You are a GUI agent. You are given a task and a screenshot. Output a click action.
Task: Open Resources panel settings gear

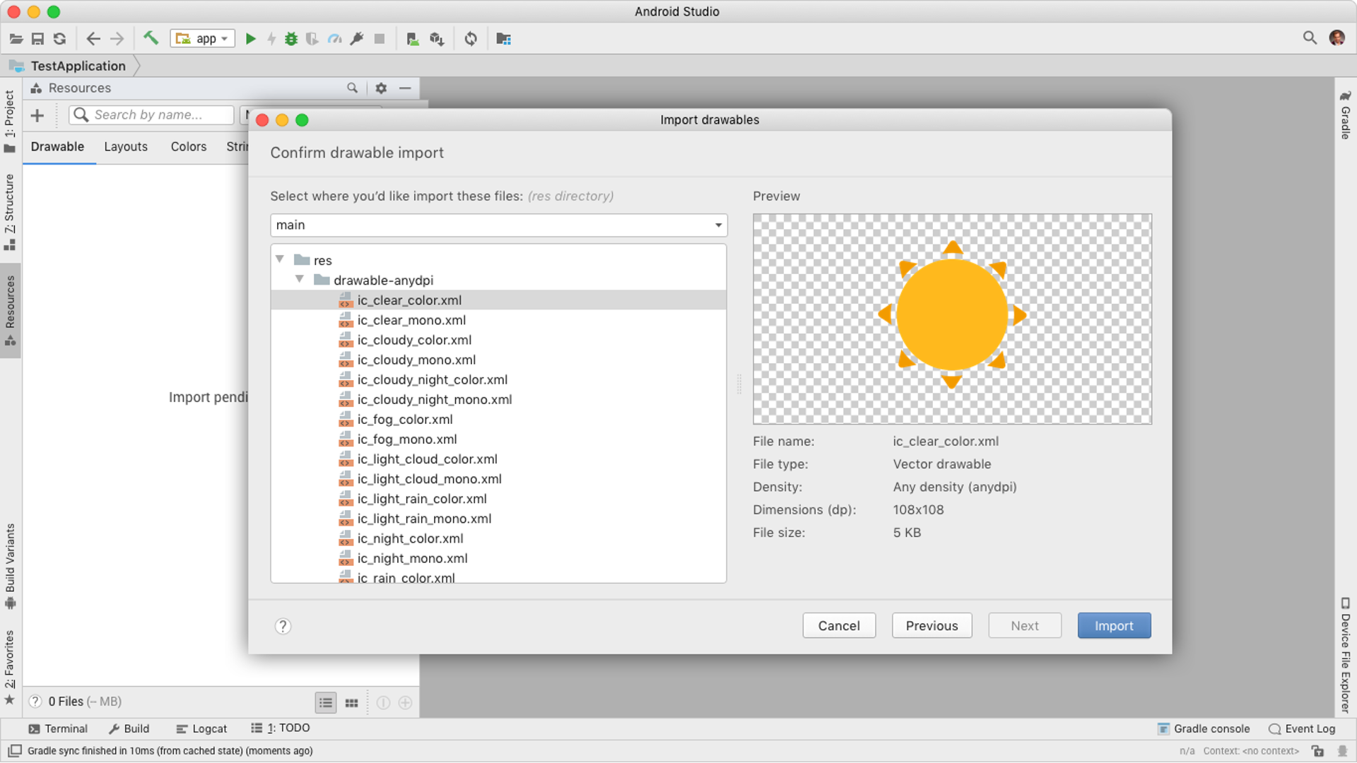click(x=381, y=88)
